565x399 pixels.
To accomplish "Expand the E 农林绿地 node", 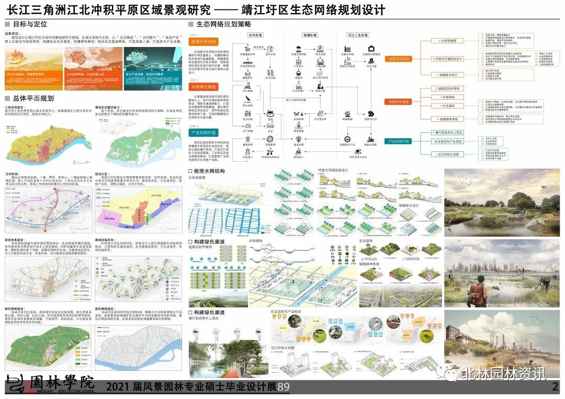I will click(x=447, y=97).
